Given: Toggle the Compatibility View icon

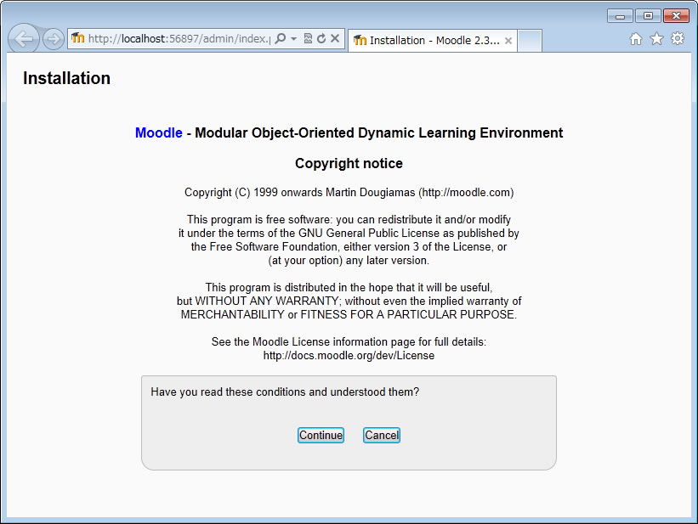Looking at the screenshot, I should (308, 39).
